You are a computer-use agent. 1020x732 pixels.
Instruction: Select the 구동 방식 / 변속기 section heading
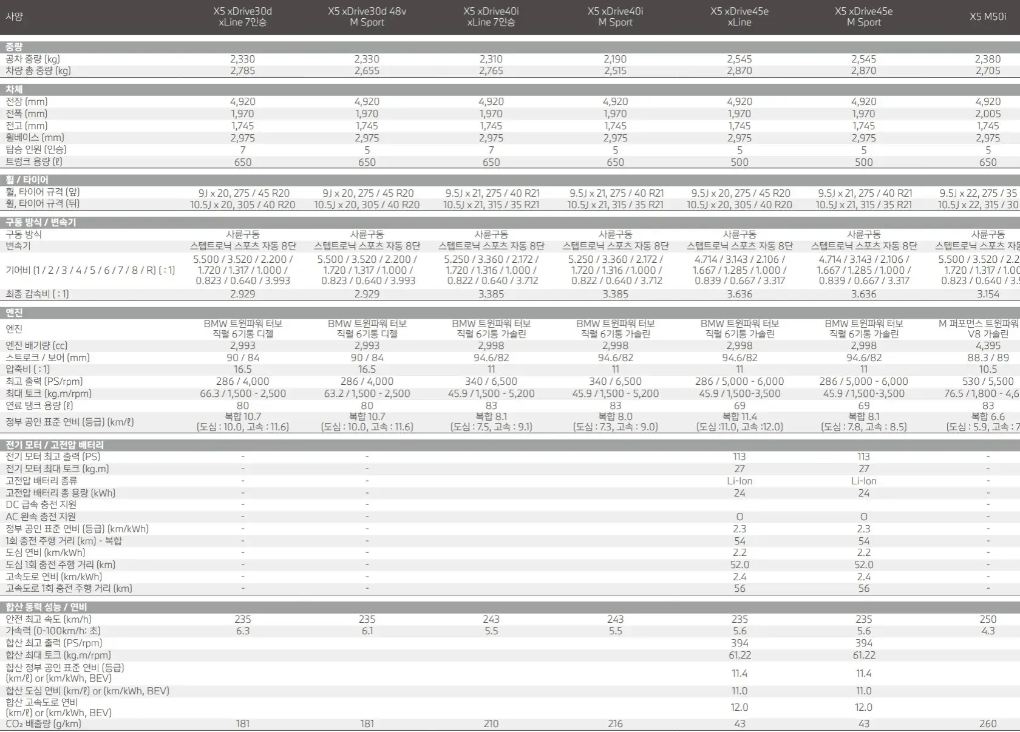click(41, 222)
